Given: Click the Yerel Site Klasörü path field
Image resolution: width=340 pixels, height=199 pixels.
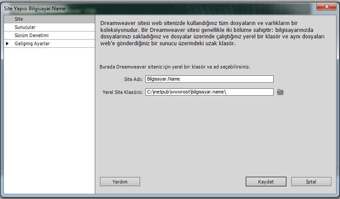Looking at the screenshot, I should pyautogui.click(x=209, y=92).
